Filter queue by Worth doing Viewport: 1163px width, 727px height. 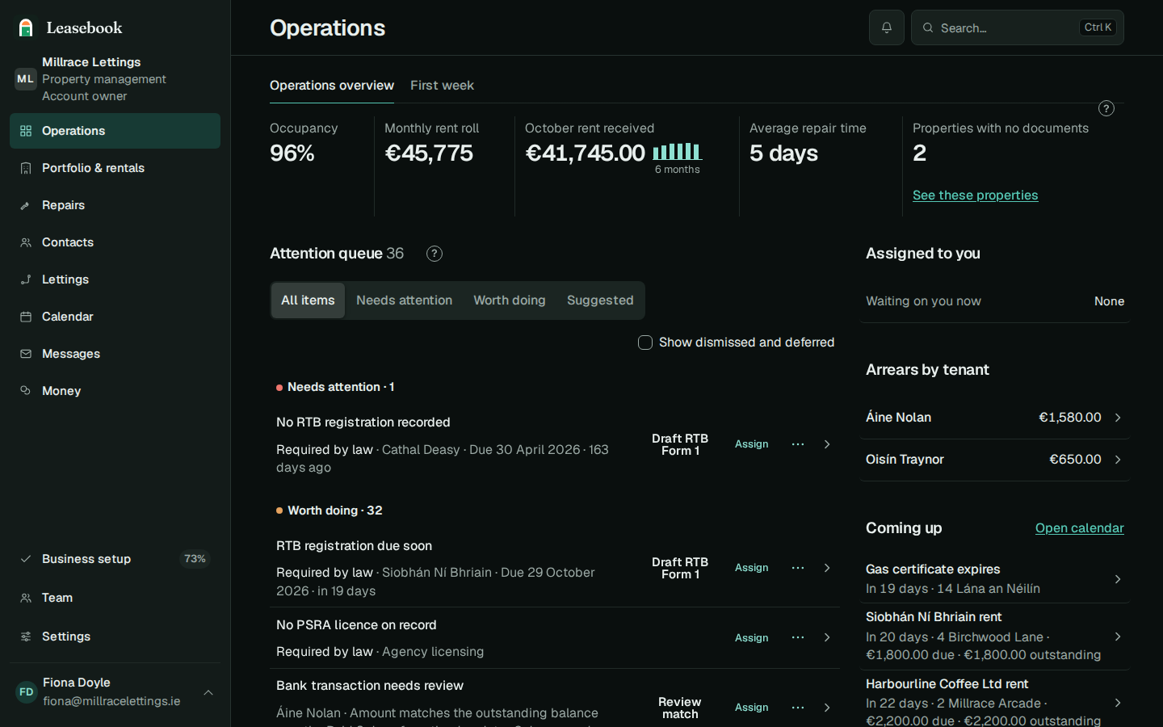pos(510,300)
